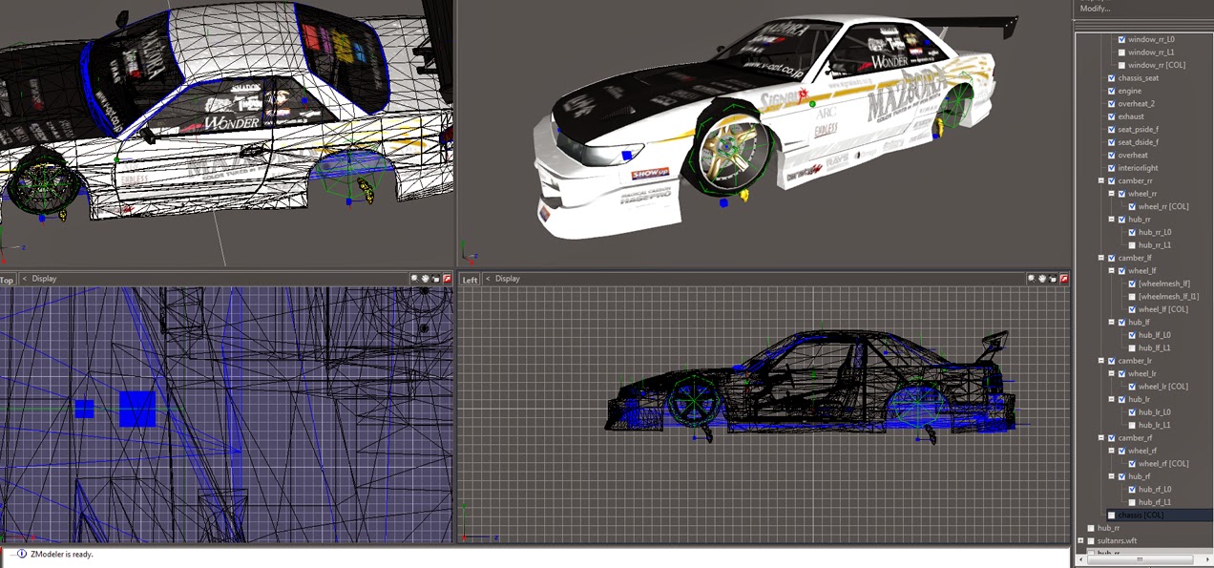Collapse the camber_rf tree node
This screenshot has height=568, width=1214.
tap(1100, 438)
